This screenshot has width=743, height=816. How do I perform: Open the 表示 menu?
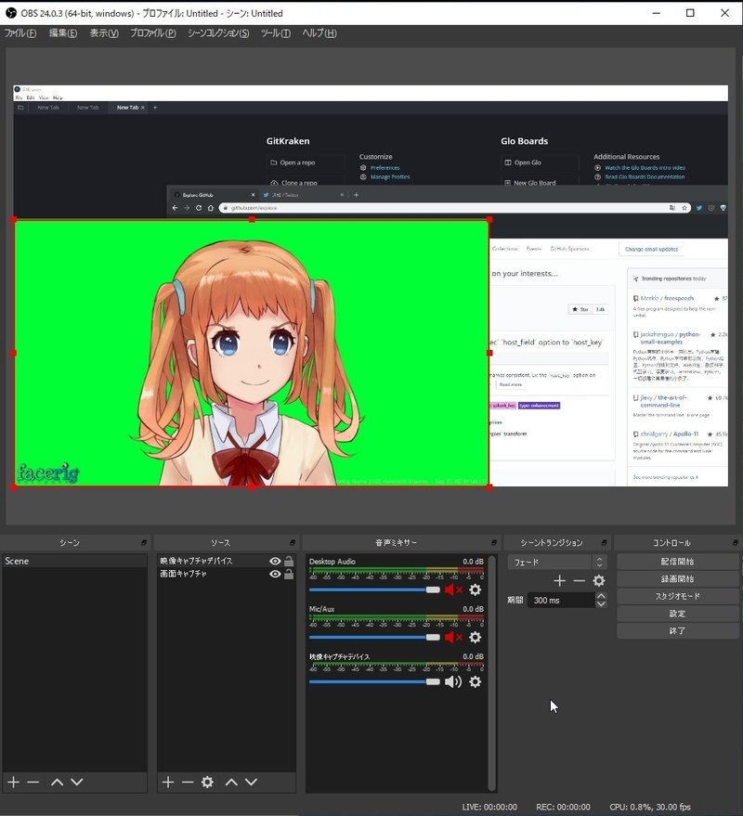(104, 33)
